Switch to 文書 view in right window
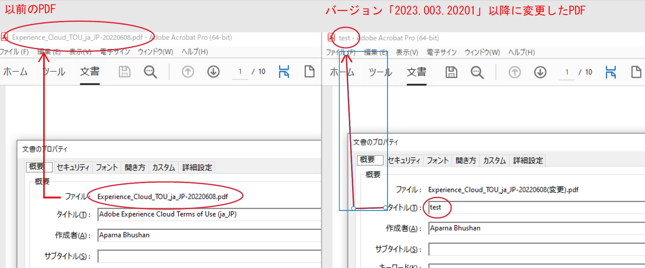This screenshot has width=645, height=268. [x=417, y=72]
